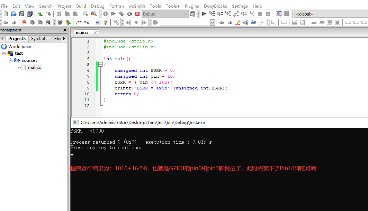
Task: Click the Replace icon
Action: [93, 14]
